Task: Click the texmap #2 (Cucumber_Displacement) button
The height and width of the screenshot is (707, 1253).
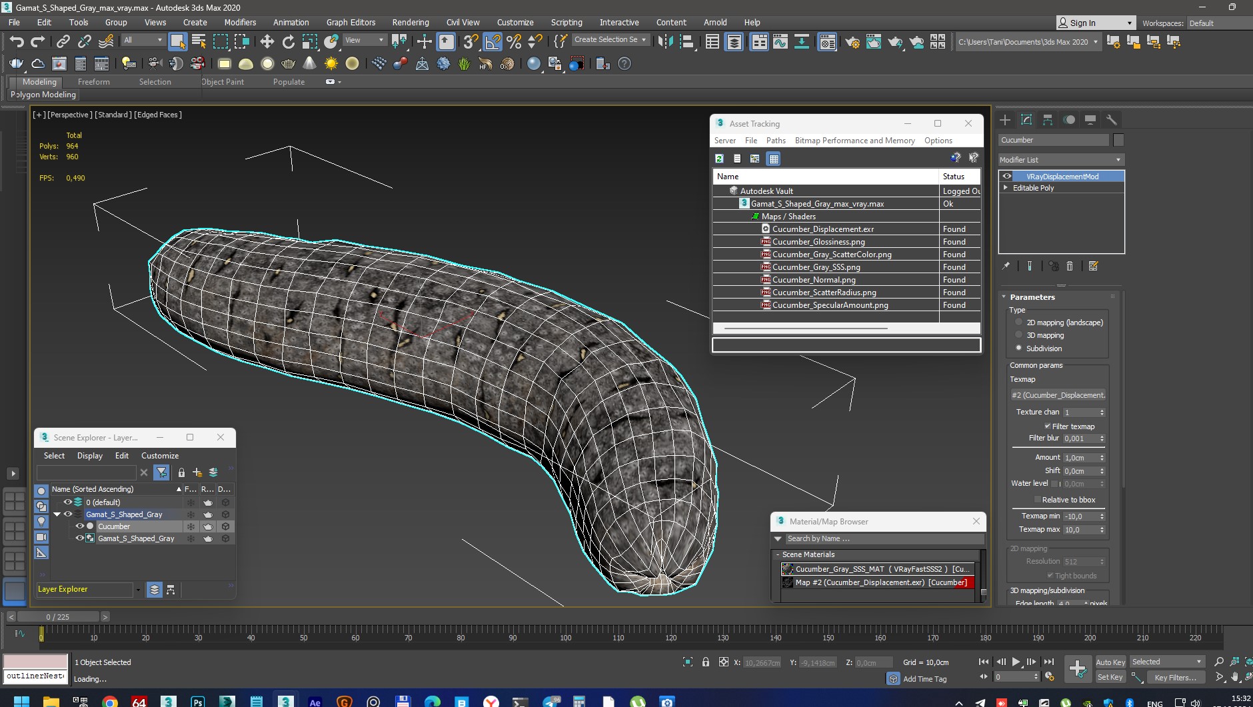Action: [1058, 395]
